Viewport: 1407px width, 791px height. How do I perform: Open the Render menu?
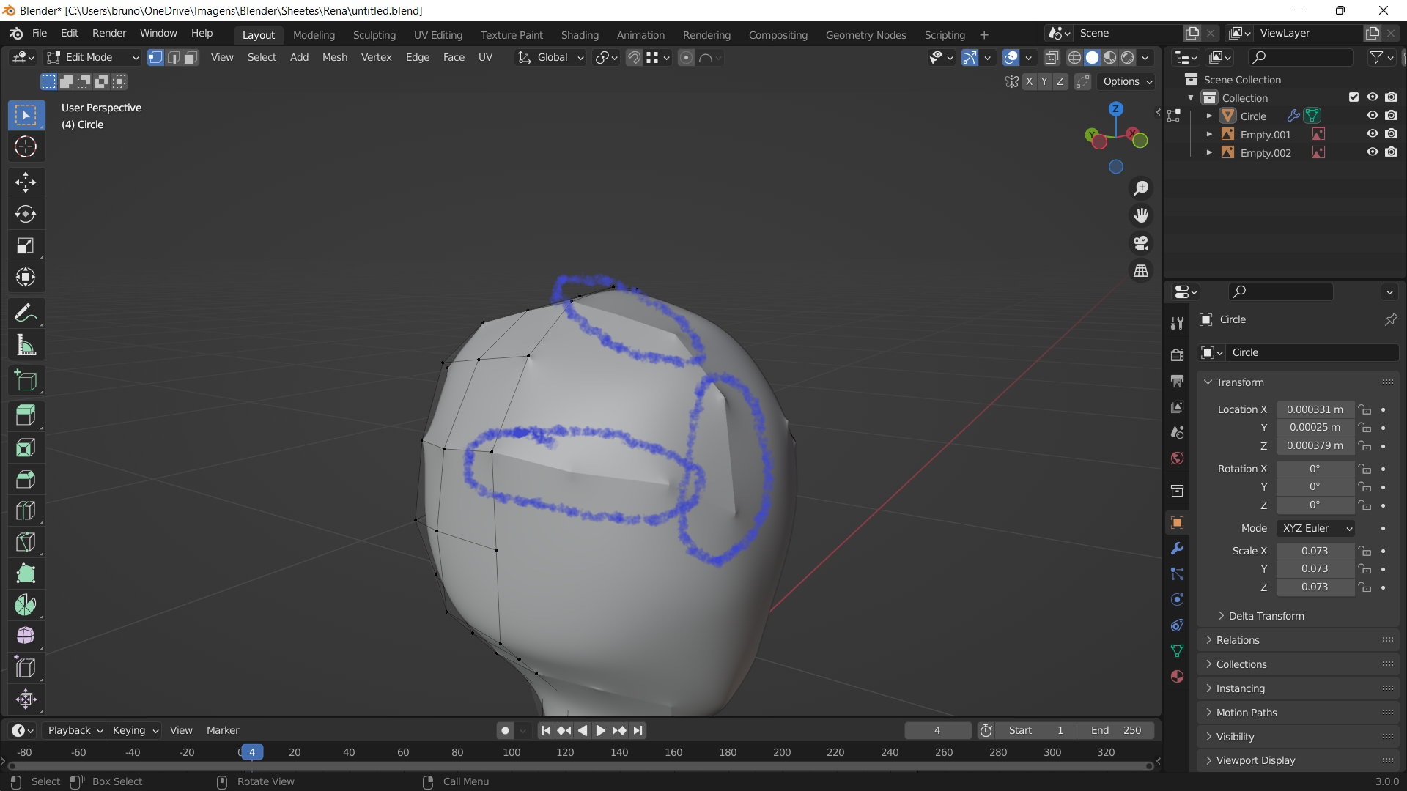pyautogui.click(x=109, y=33)
